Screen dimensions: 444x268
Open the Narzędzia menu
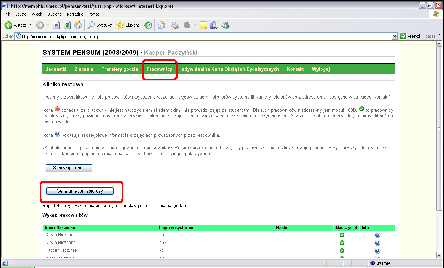click(75, 14)
